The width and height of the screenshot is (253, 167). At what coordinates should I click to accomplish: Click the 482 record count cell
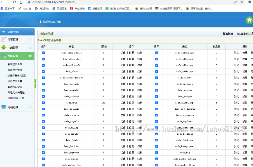pyautogui.click(x=103, y=103)
